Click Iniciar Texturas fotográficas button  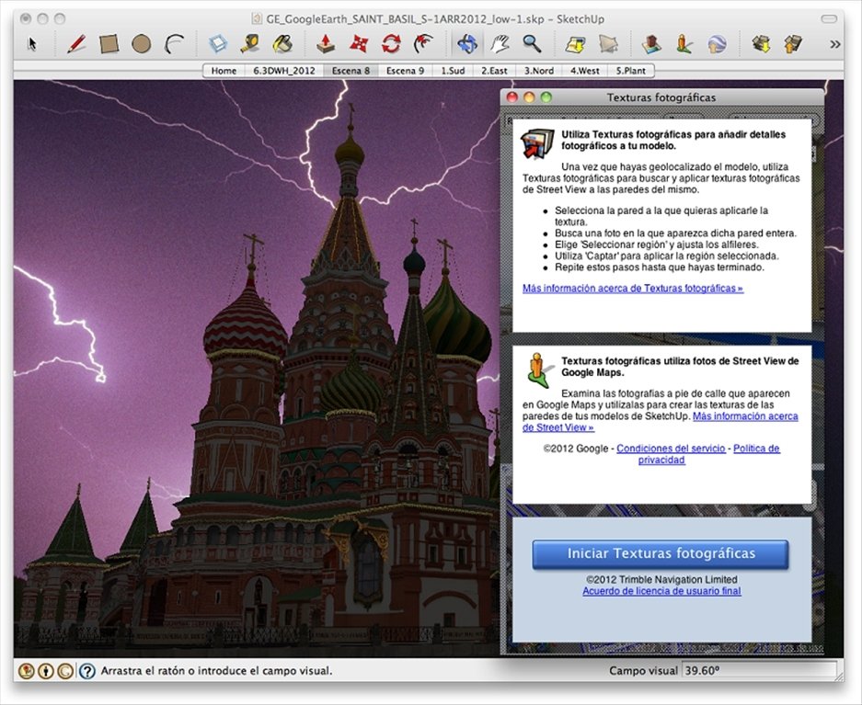click(x=661, y=553)
